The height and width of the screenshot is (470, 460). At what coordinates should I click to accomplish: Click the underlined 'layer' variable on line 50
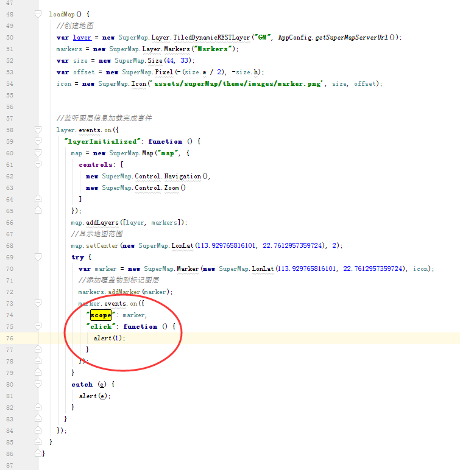[82, 38]
